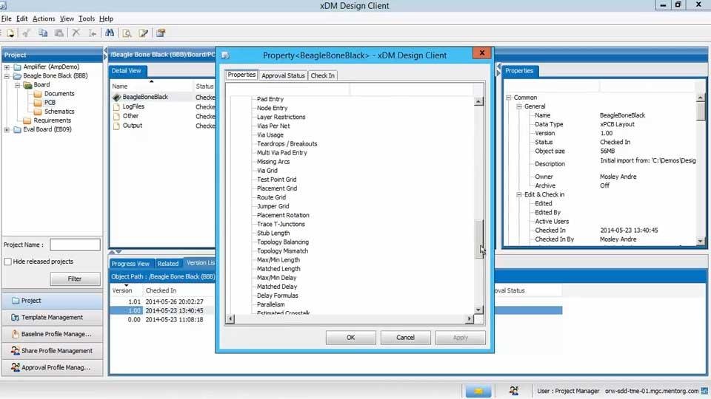
Task: Collapse Beagle Bone Black (BBB) project node
Action: (x=7, y=76)
